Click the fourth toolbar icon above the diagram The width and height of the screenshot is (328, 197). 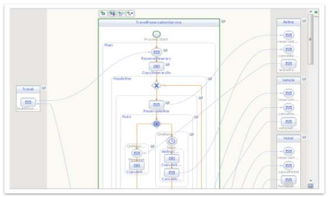[130, 13]
